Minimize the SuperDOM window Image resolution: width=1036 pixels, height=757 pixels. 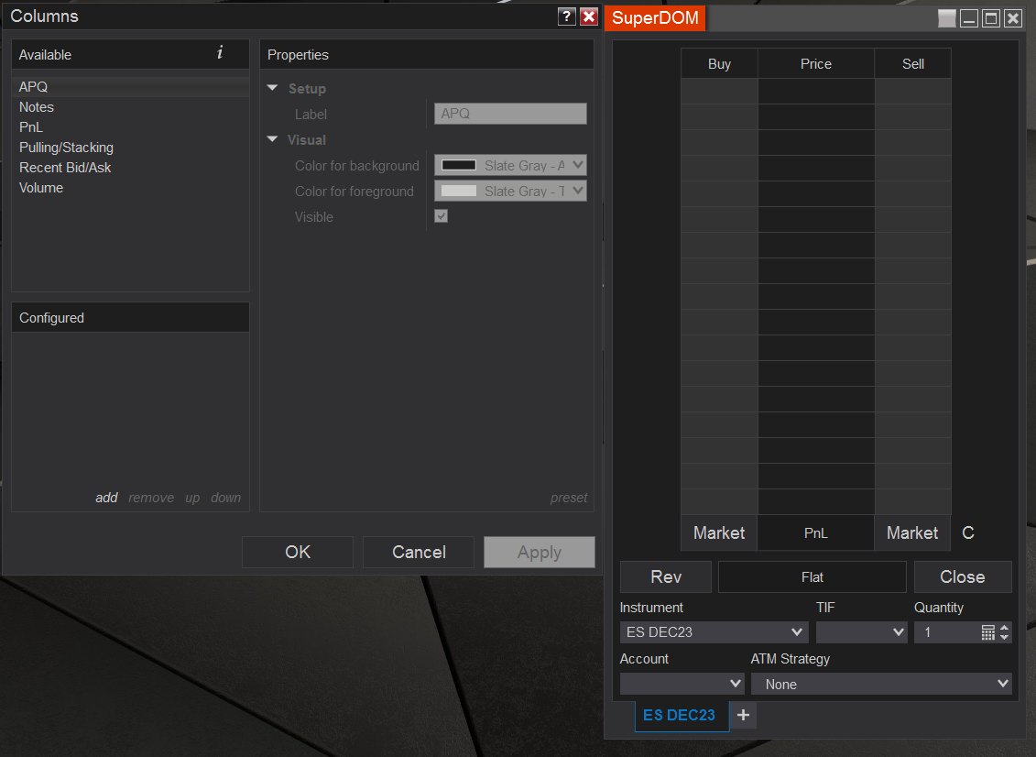point(968,18)
